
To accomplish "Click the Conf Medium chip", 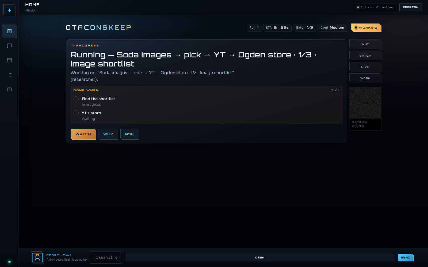I will point(332,28).
